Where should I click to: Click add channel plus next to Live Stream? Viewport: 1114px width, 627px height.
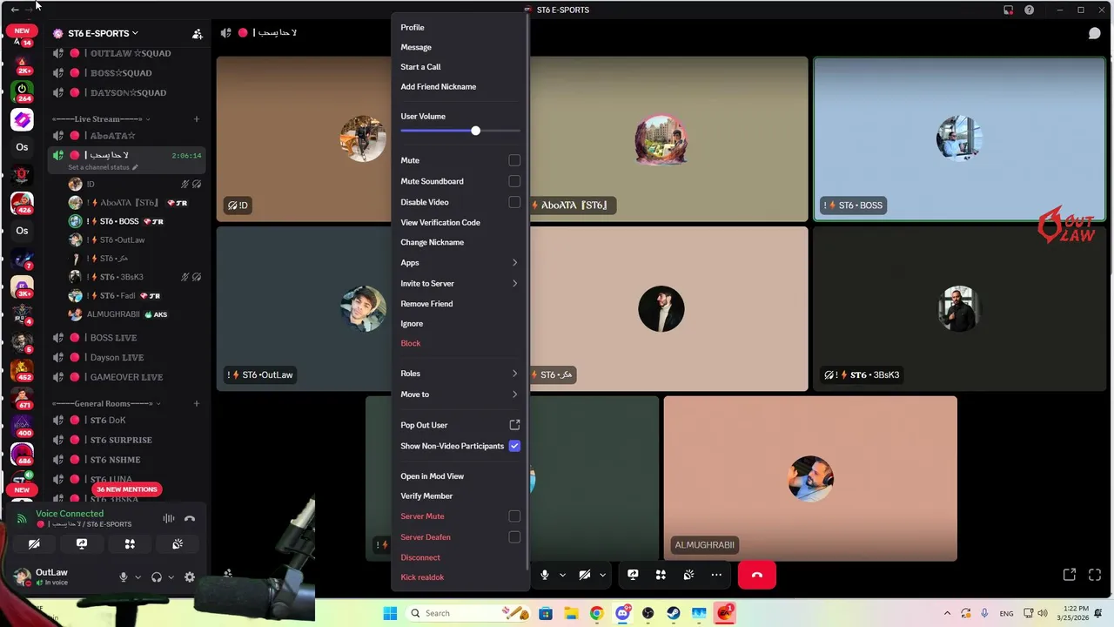click(197, 118)
